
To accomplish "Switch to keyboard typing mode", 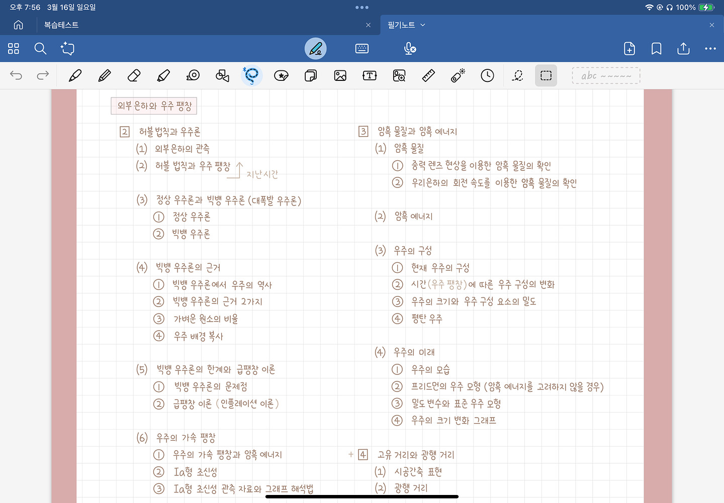I will (x=362, y=49).
